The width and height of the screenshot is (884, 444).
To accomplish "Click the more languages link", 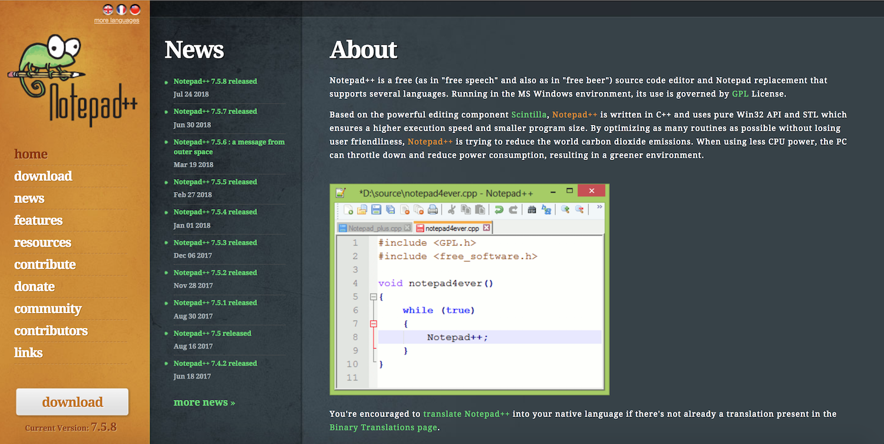I will point(117,21).
